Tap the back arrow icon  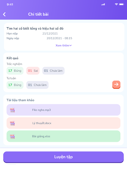click(x=4, y=14)
